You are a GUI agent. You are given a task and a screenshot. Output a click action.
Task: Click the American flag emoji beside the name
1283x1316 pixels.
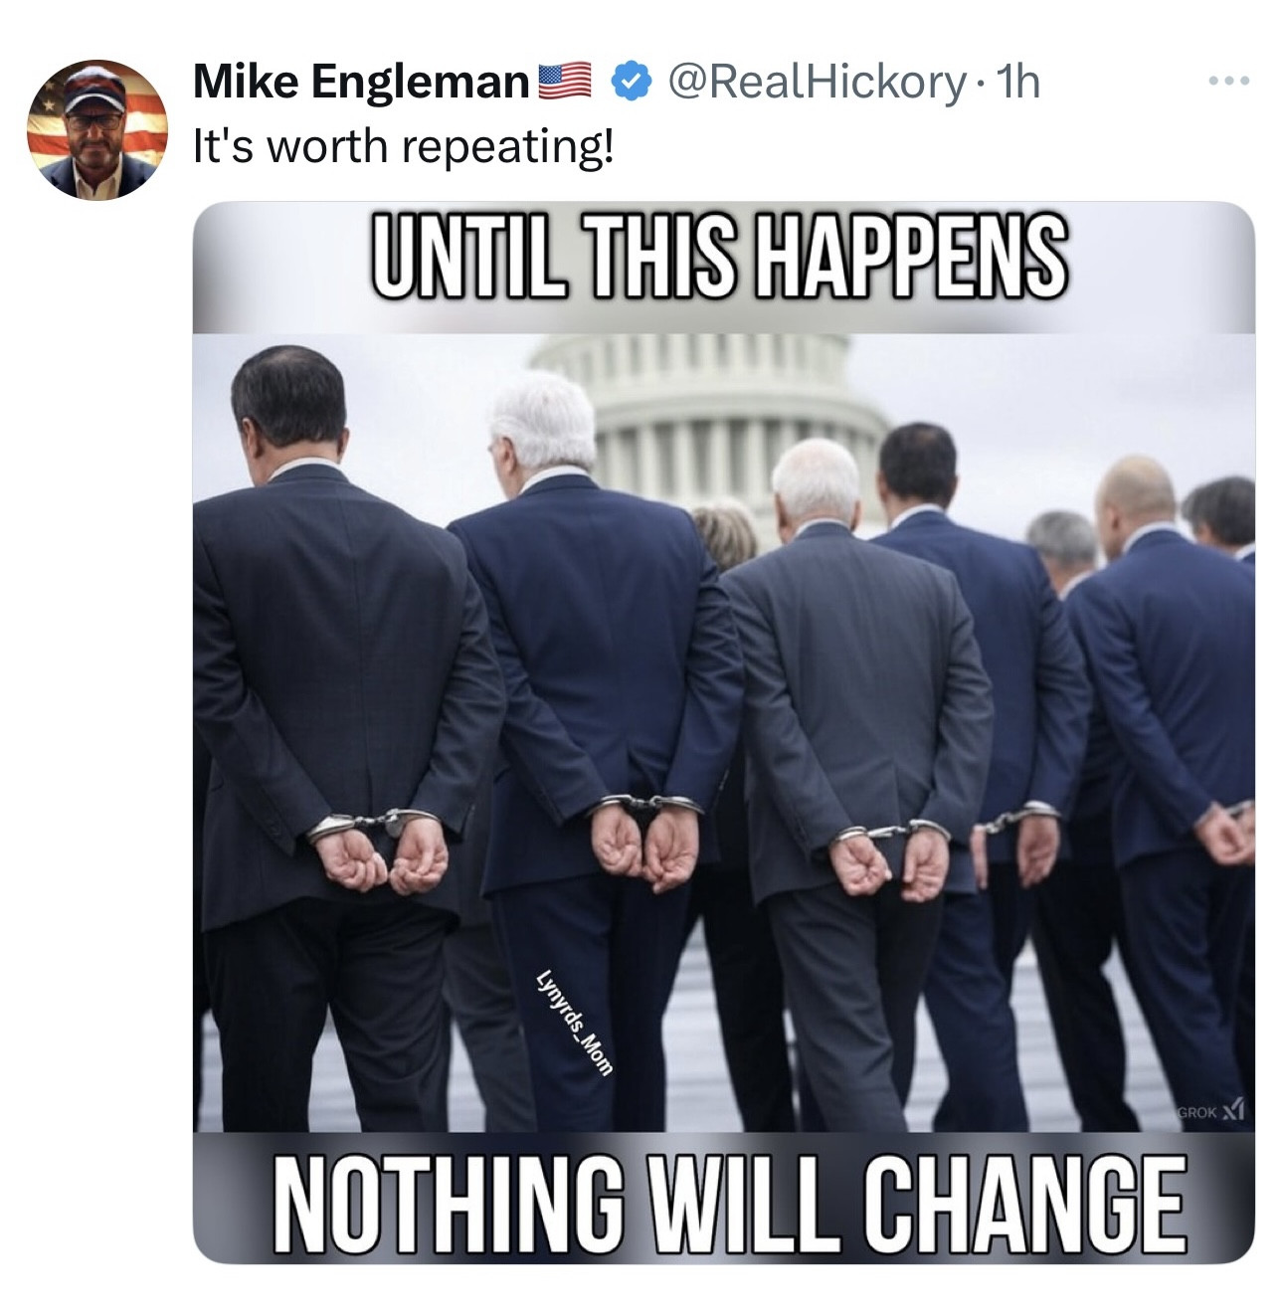tap(566, 81)
